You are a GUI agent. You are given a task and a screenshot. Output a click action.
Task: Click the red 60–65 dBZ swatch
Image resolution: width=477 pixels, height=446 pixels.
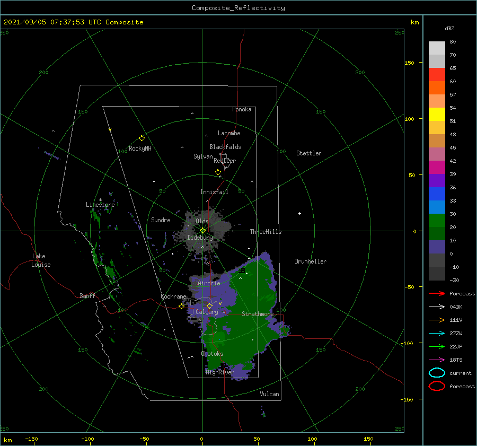pyautogui.click(x=437, y=75)
